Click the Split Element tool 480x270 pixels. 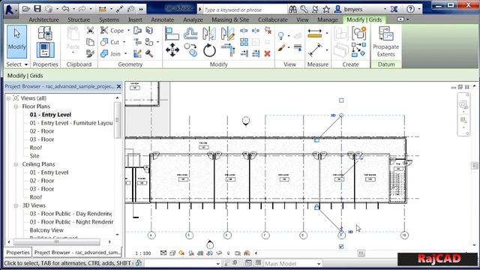click(x=244, y=31)
